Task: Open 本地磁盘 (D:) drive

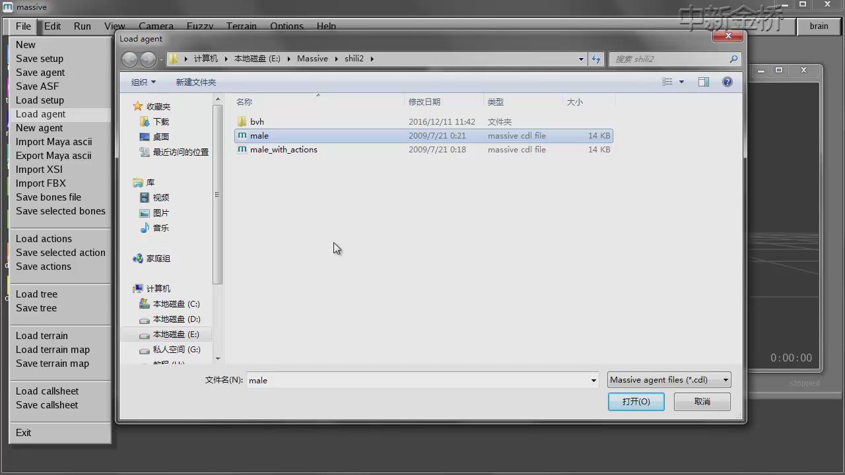Action: 176,319
